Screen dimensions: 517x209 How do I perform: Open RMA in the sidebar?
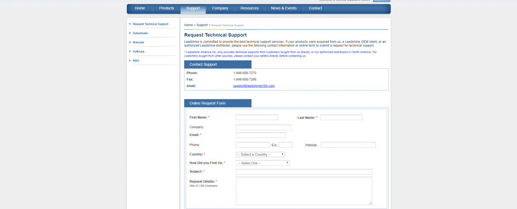(136, 61)
